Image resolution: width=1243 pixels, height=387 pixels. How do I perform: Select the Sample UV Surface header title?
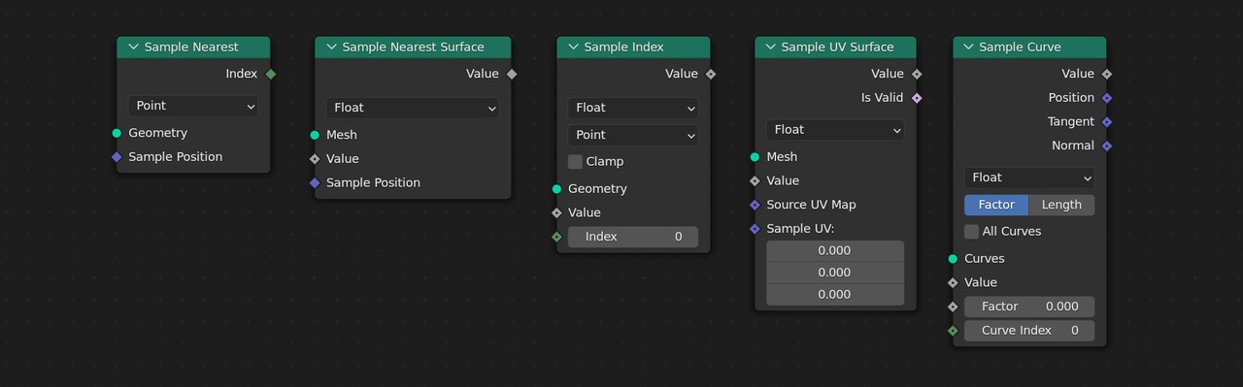(837, 47)
